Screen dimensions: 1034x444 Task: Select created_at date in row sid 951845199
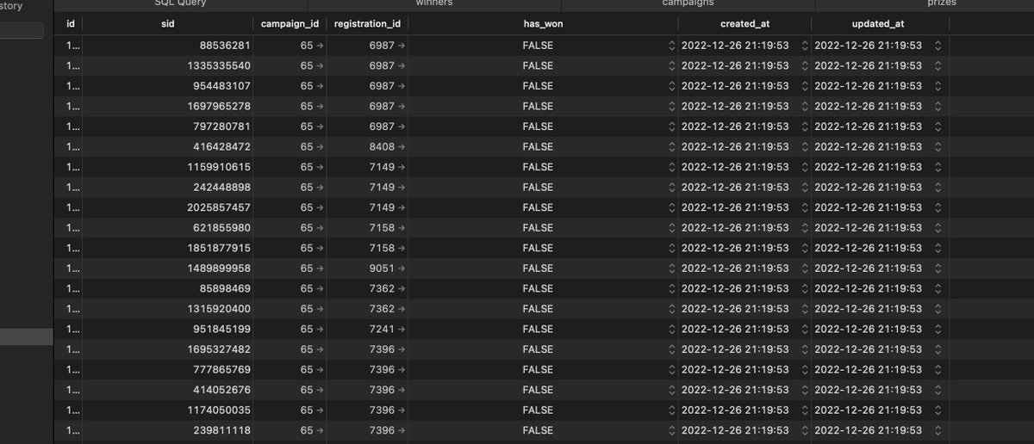pos(735,329)
